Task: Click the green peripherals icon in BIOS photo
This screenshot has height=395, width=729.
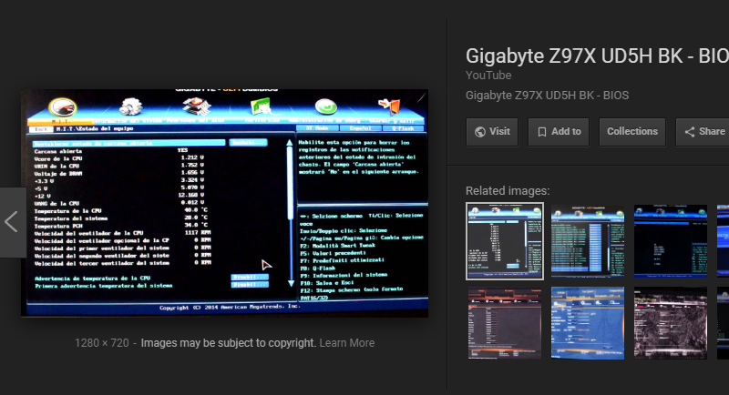Action: 261,106
